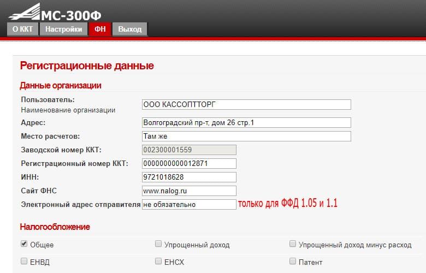Focus the Регистрационный номер ККТ field
This screenshot has width=426, height=273.
pyautogui.click(x=189, y=164)
